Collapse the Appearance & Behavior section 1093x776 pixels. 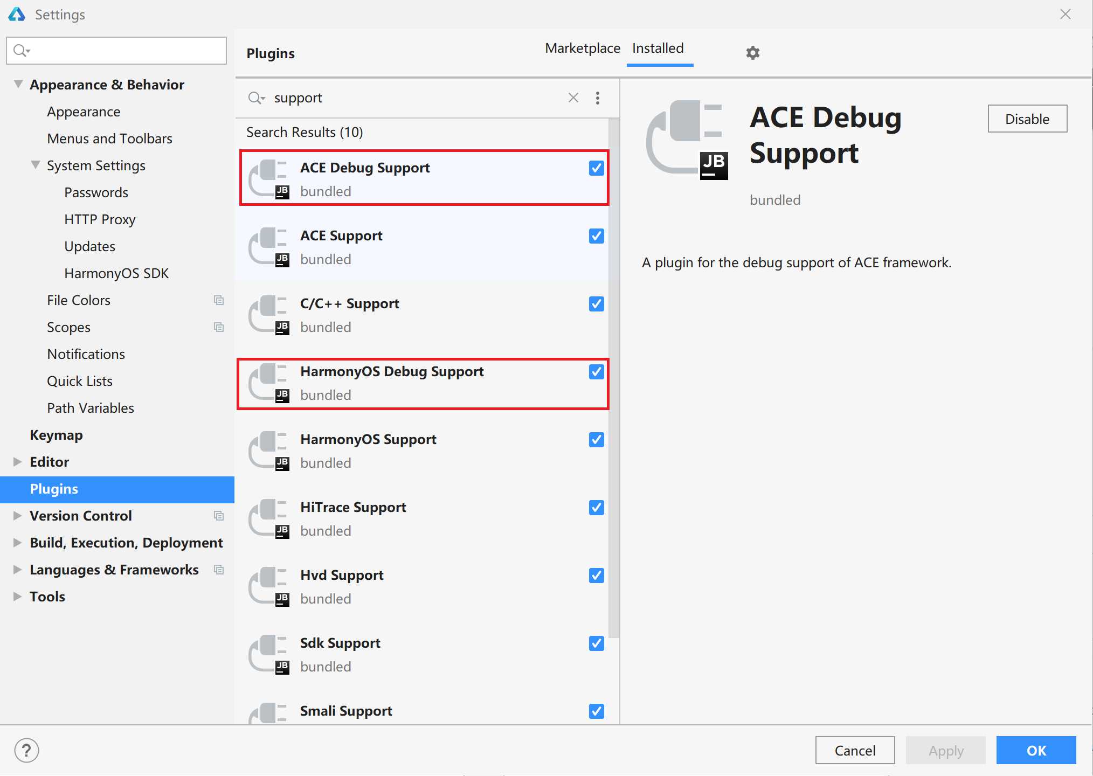click(x=18, y=85)
